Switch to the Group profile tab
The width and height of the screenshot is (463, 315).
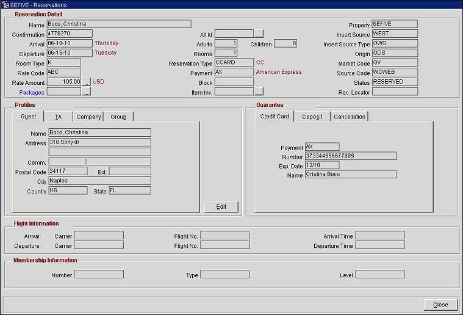(x=118, y=117)
